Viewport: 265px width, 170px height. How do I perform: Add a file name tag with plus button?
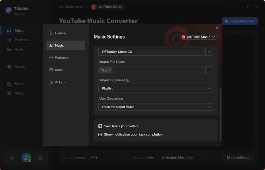[x=209, y=70]
